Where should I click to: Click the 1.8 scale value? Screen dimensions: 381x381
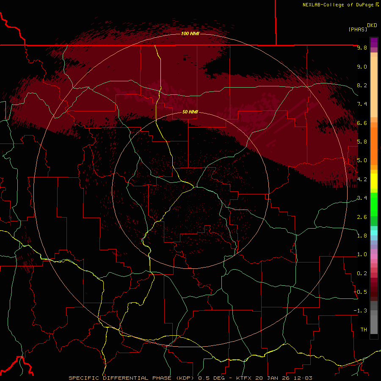pyautogui.click(x=362, y=236)
